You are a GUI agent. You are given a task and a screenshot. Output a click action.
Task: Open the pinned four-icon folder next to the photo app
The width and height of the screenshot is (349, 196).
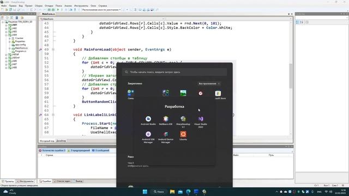pos(166,93)
